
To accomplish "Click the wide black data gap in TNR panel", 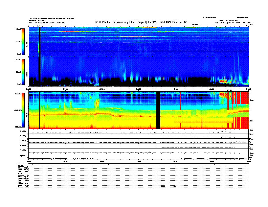I will (x=158, y=110).
